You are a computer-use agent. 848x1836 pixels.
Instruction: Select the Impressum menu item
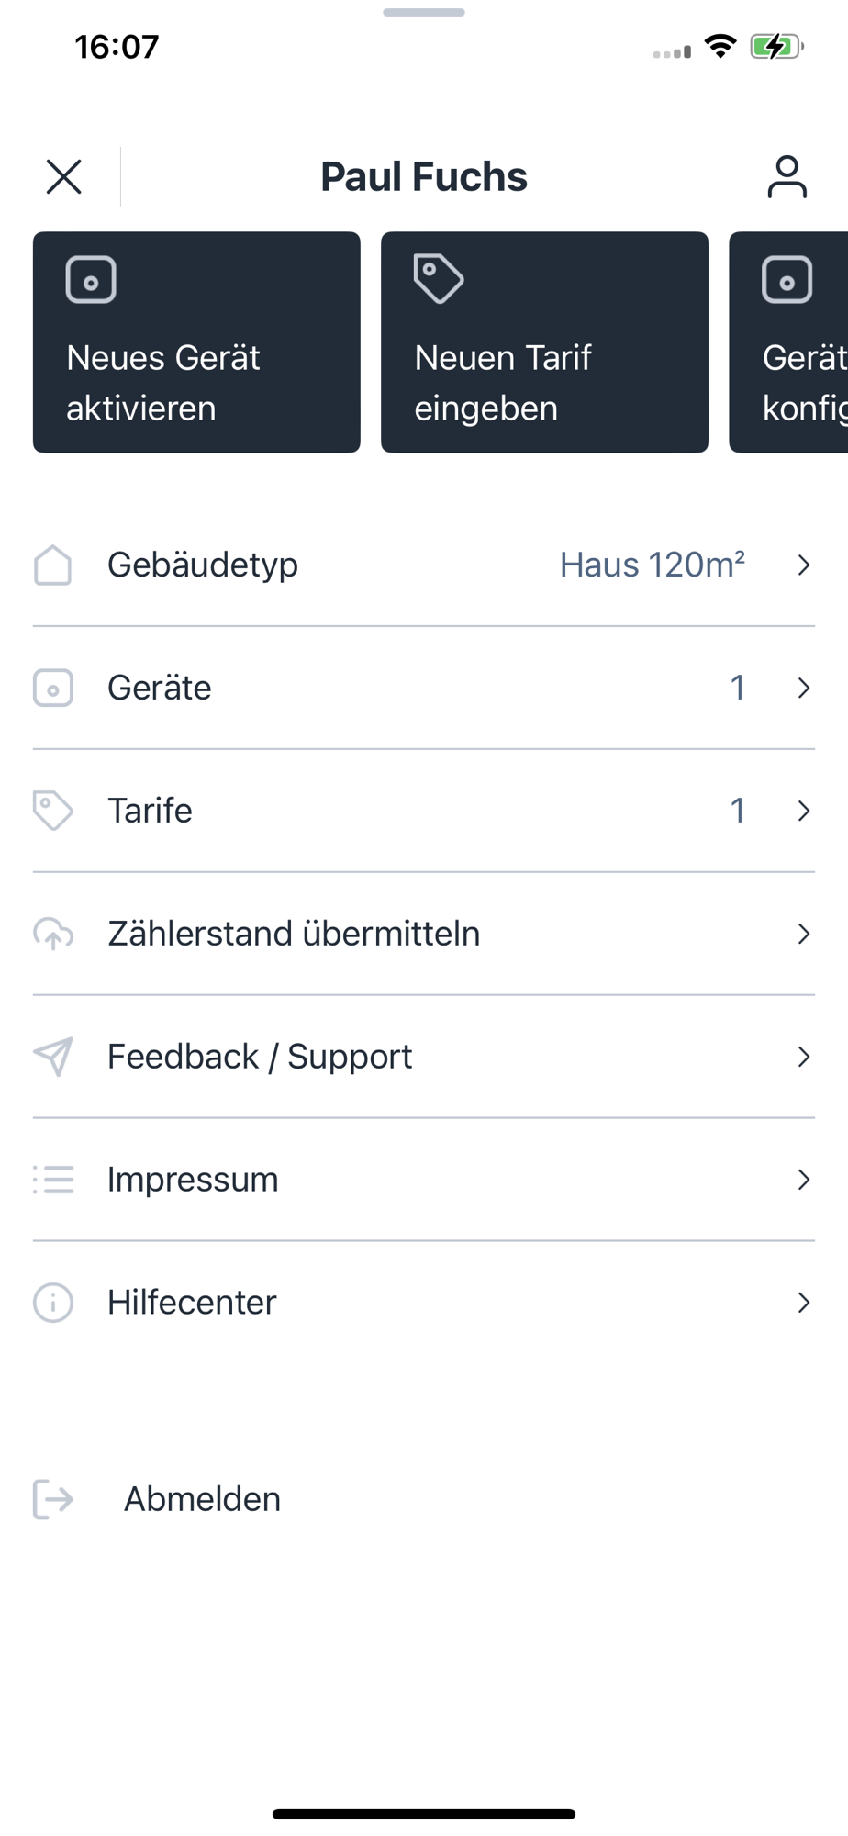(x=193, y=1180)
